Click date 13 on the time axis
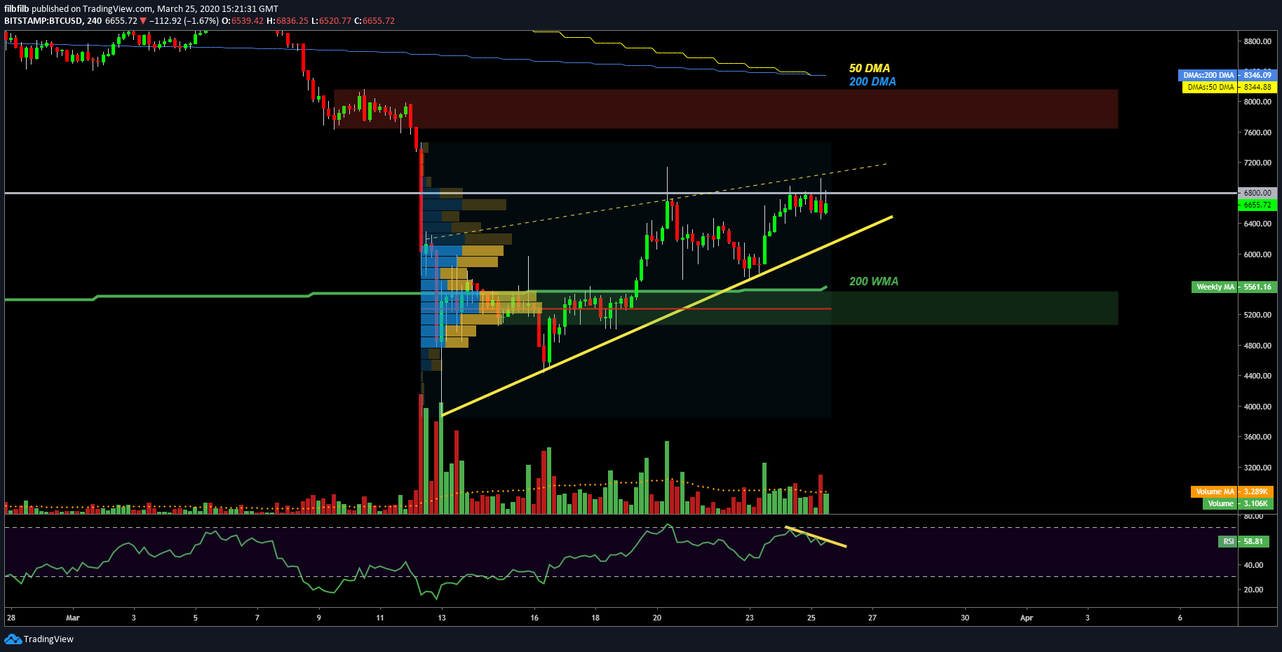This screenshot has height=652, width=1282. pyautogui.click(x=441, y=618)
